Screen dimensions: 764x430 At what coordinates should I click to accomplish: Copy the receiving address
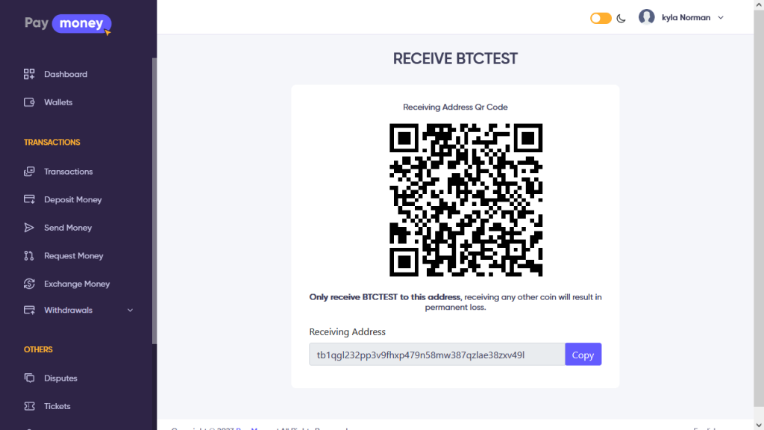pyautogui.click(x=583, y=355)
